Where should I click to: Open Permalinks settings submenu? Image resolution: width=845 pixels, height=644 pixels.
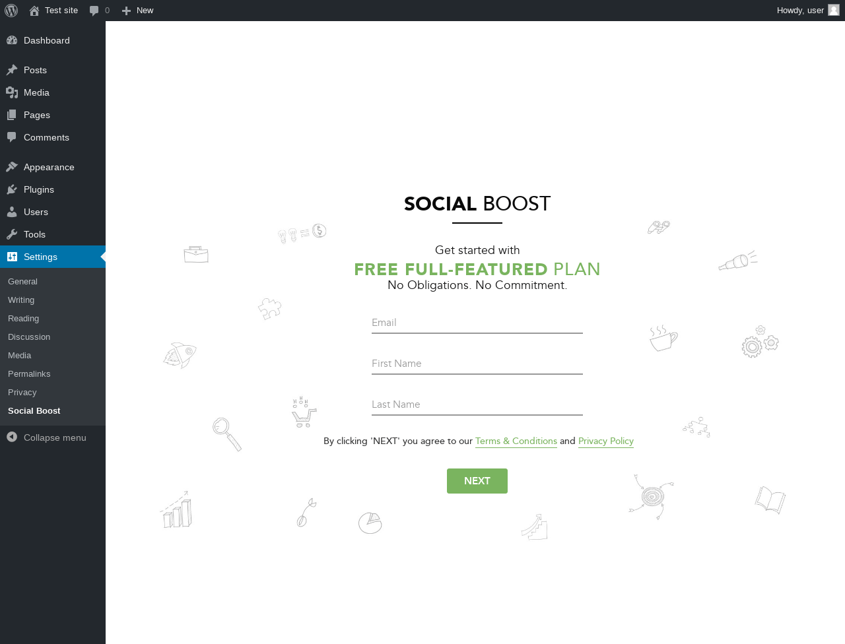click(29, 373)
